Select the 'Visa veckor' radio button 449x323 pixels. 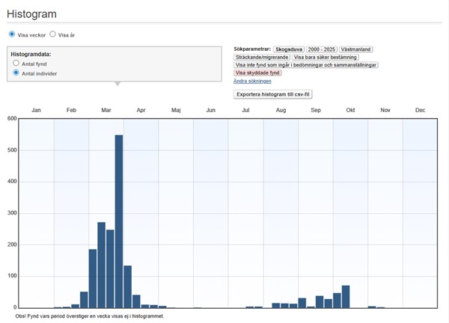12,34
